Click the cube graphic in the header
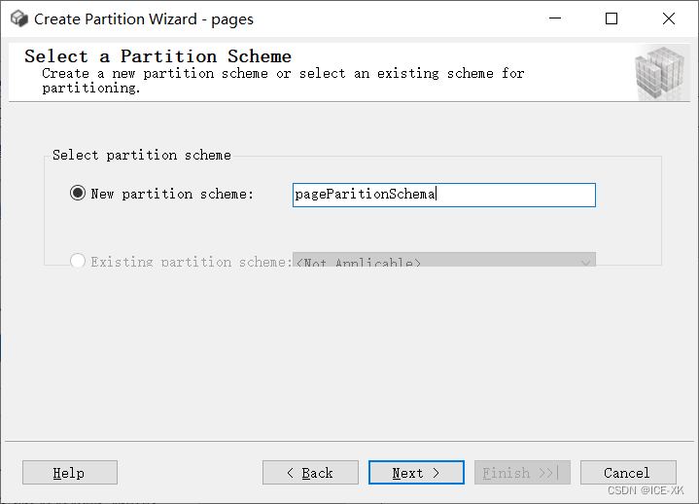Screen dimensions: 699x504 660,72
